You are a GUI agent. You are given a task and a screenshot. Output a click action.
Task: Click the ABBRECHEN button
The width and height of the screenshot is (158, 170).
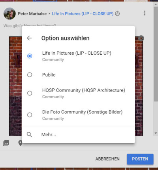(x=107, y=159)
